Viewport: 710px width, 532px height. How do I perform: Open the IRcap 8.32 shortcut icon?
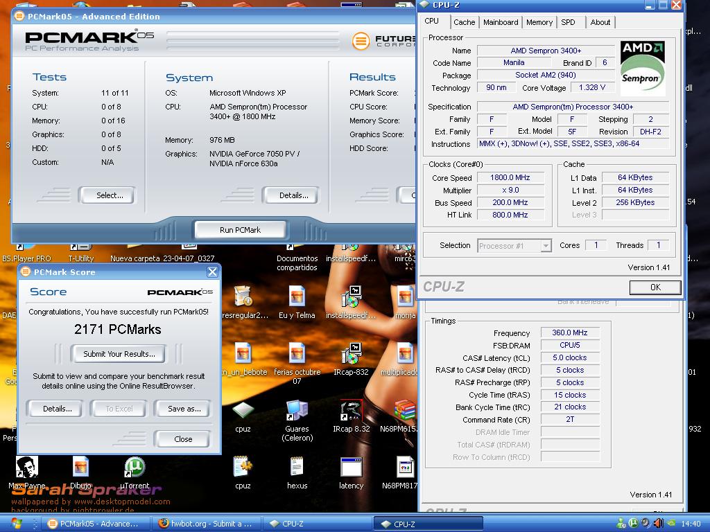(351, 410)
